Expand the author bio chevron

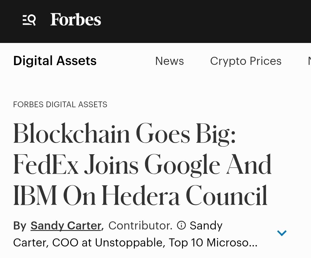tap(282, 233)
